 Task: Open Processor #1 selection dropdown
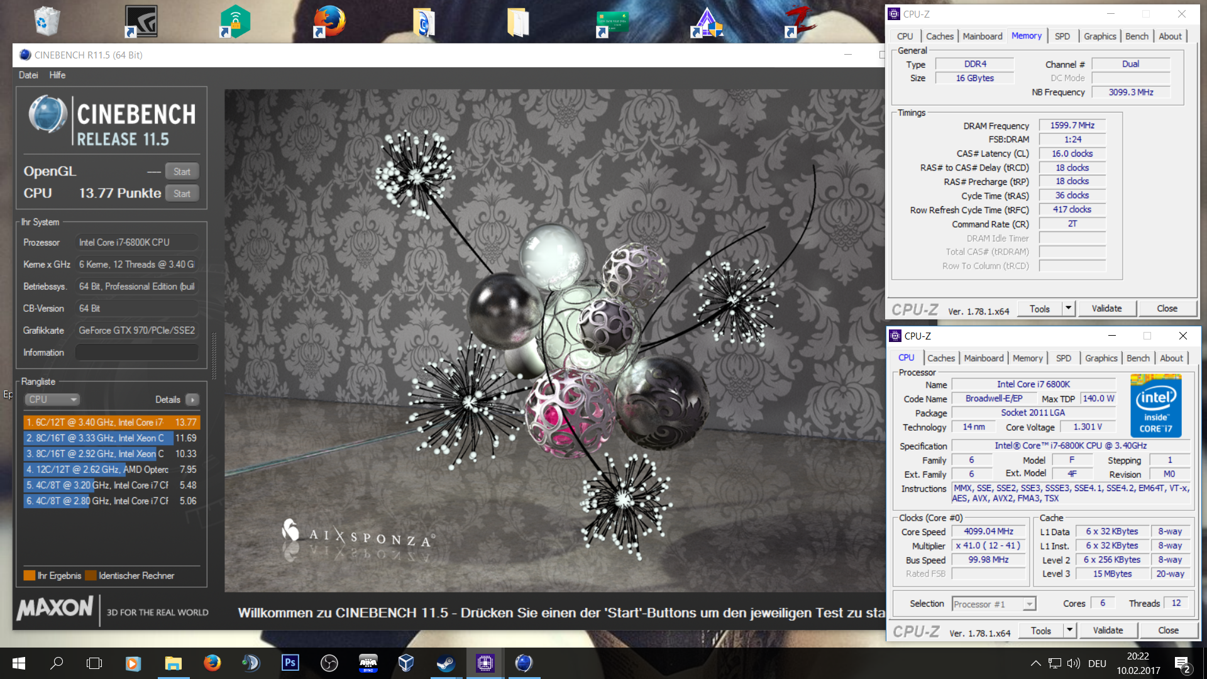tap(993, 604)
